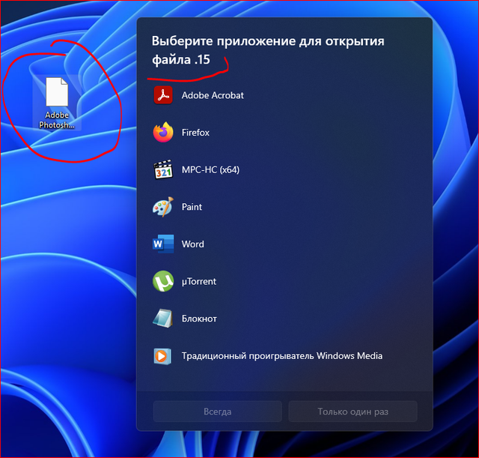Select the Word list entry label
The width and height of the screenshot is (479, 458).
point(193,244)
